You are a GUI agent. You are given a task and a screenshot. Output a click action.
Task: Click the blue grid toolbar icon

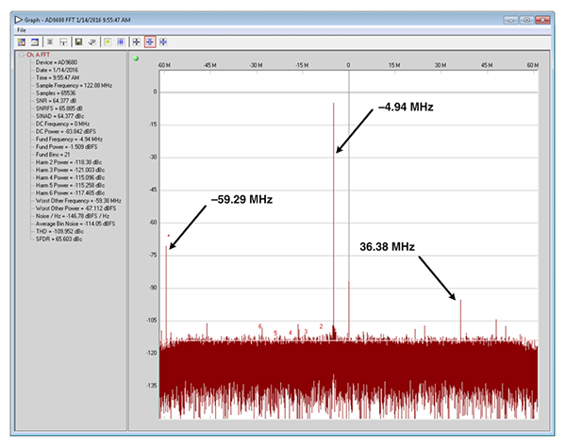(121, 41)
